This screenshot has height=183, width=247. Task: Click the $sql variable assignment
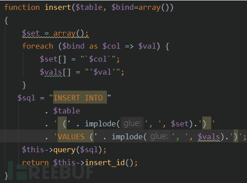26,98
